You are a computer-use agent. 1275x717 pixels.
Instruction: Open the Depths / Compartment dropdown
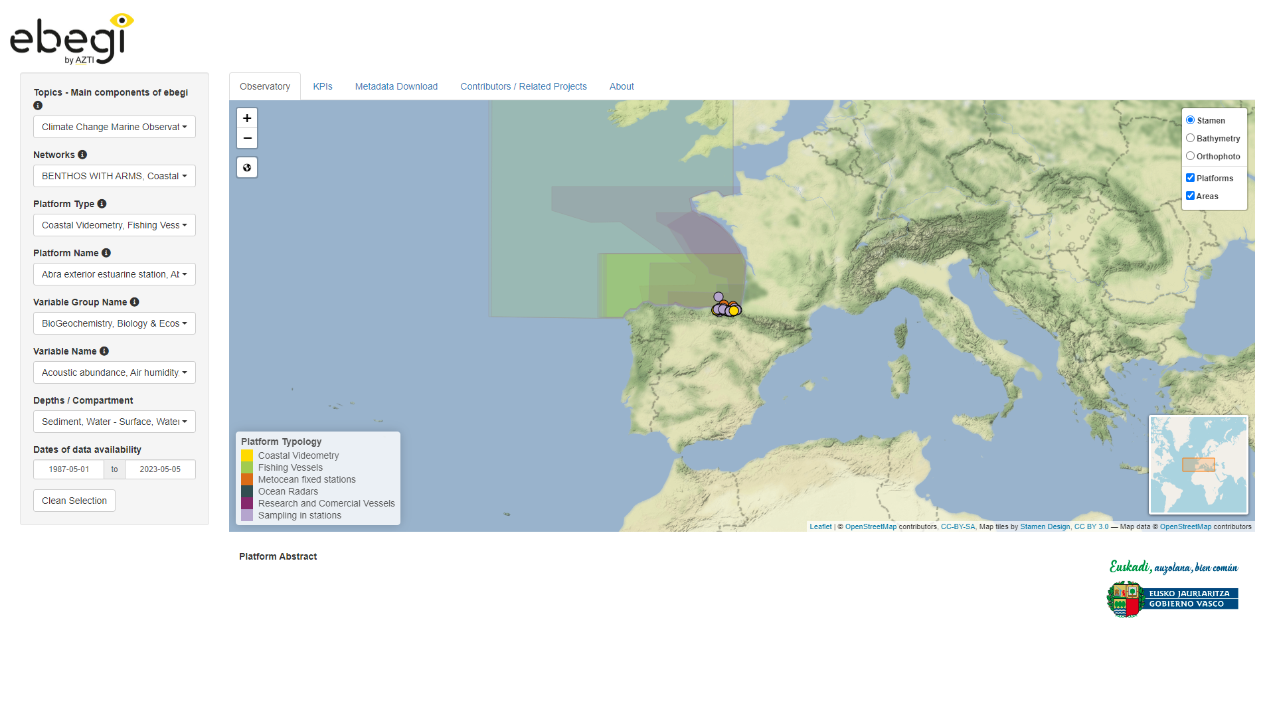114,422
